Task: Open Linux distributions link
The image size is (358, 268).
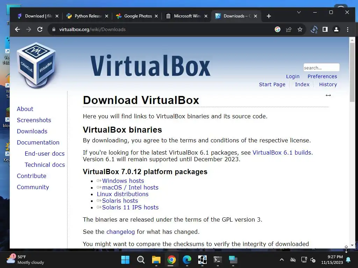Action: pyautogui.click(x=123, y=194)
